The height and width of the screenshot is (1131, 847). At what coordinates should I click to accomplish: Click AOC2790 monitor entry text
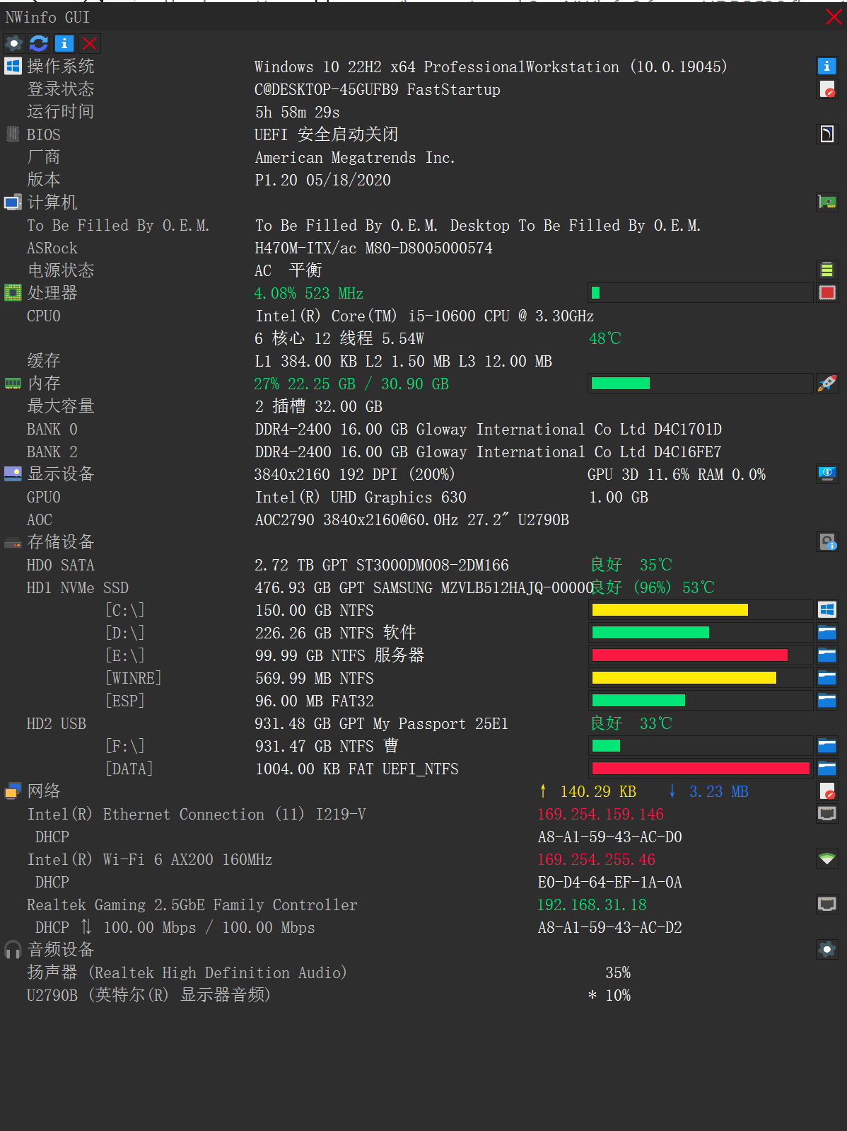412,519
